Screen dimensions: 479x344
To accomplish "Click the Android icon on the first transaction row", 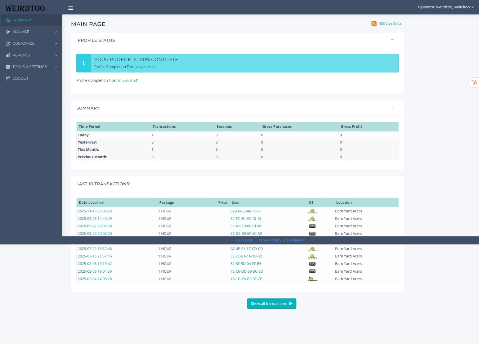I will [312, 211].
